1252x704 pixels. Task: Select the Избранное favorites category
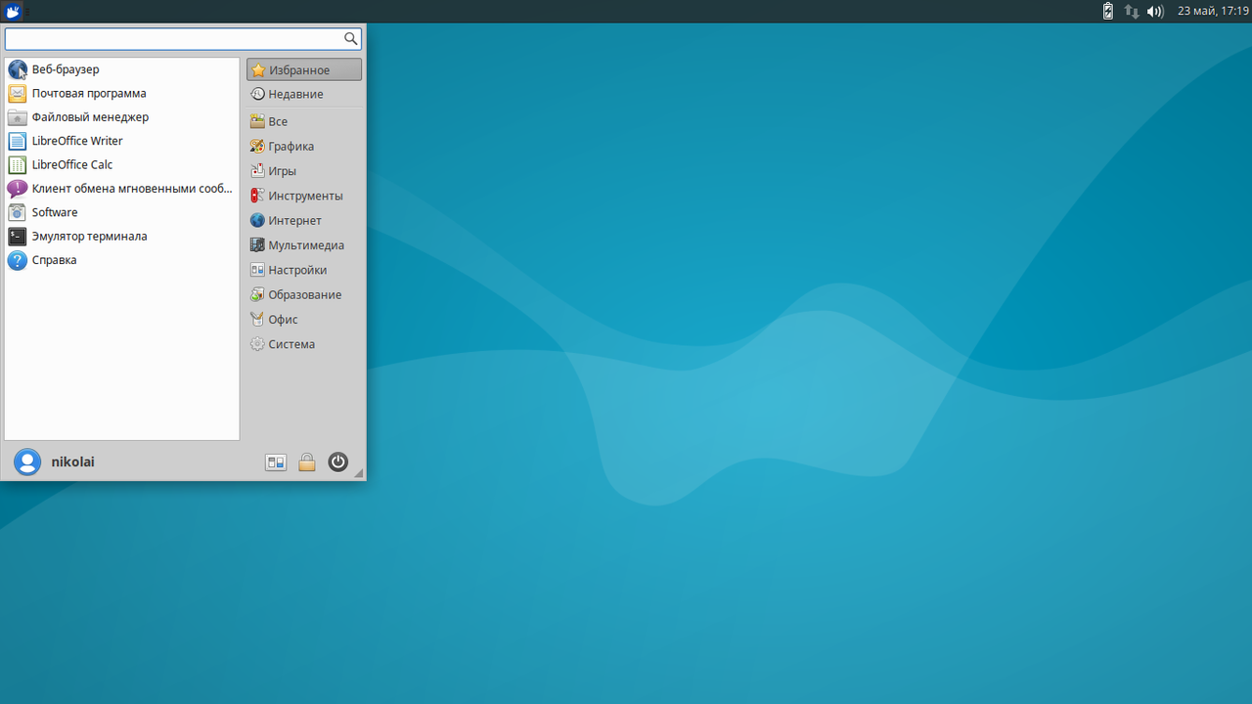(x=304, y=69)
